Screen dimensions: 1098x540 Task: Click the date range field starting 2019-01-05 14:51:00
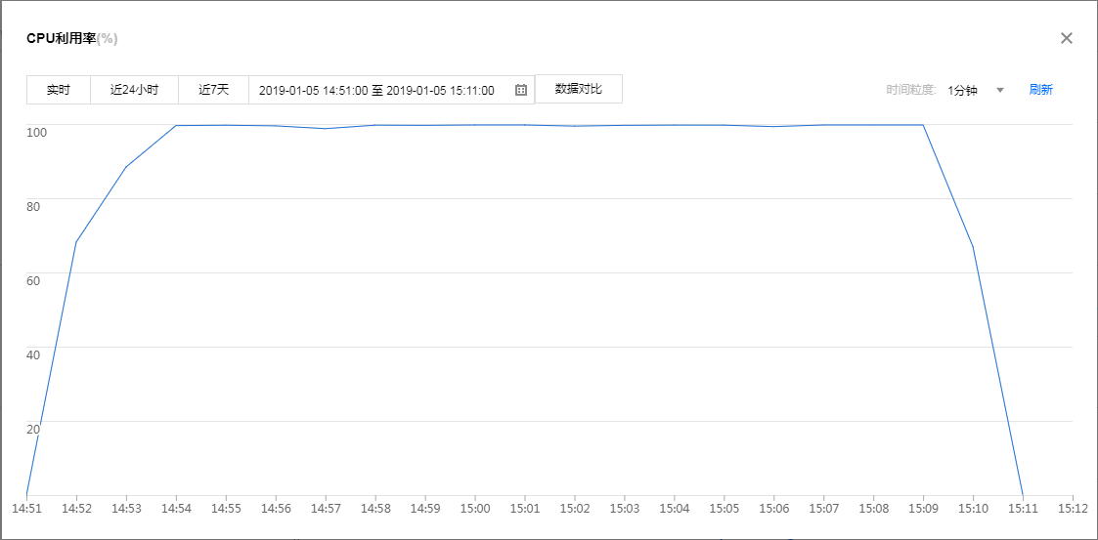pyautogui.click(x=376, y=90)
